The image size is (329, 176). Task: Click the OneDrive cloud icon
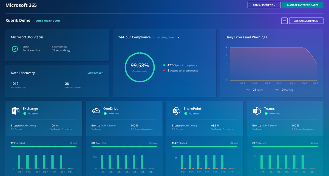pos(96,111)
